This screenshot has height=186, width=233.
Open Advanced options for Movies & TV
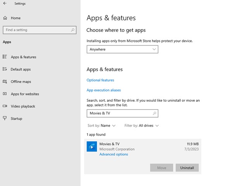click(114, 155)
